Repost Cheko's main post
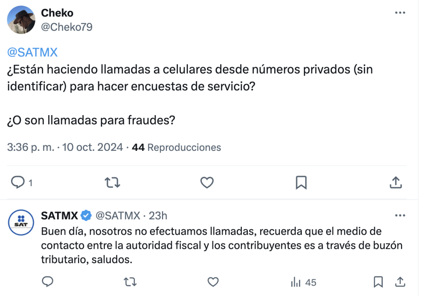 click(112, 183)
